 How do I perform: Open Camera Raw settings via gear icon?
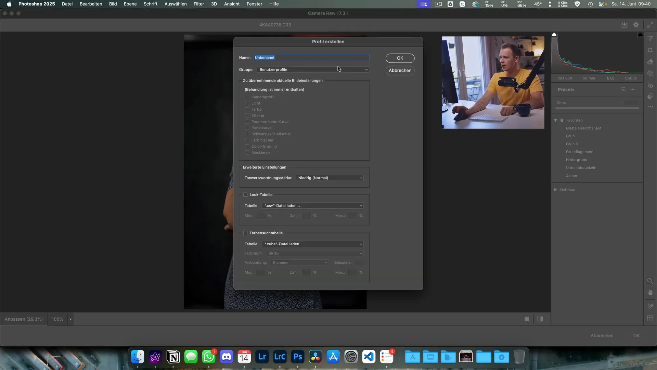pyautogui.click(x=636, y=24)
